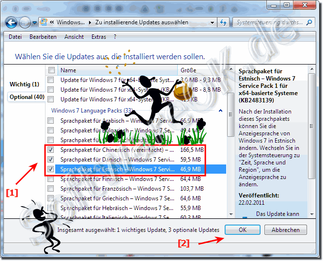Click the Insgesamt ausgewählt summary text

138,230
